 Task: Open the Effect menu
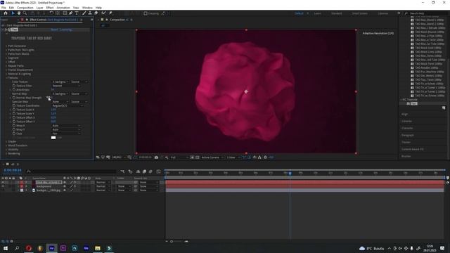point(50,8)
